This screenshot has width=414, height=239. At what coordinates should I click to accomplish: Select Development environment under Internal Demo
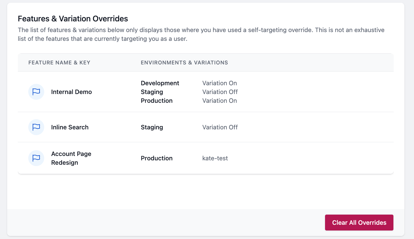(160, 83)
